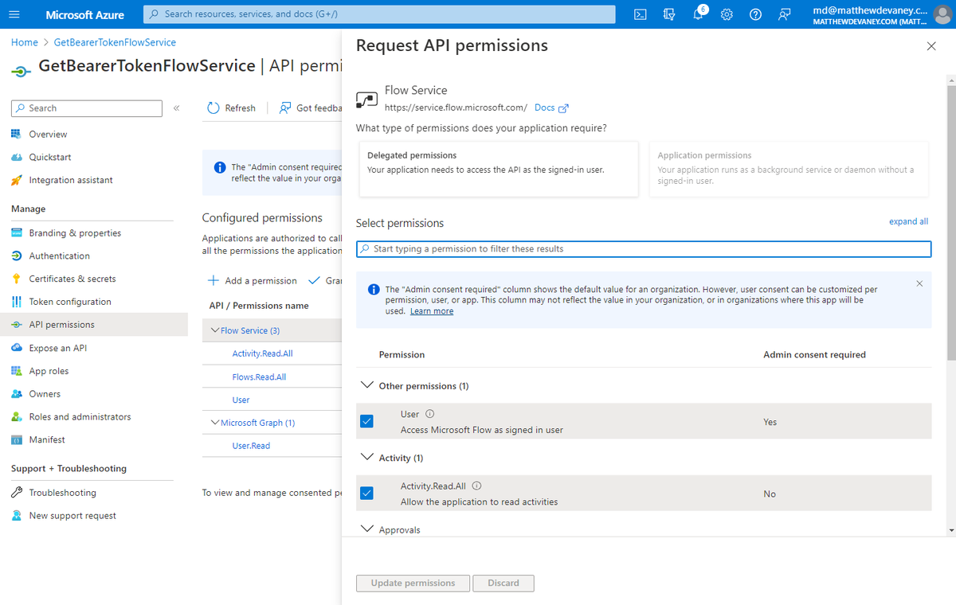This screenshot has width=956, height=605.
Task: Open the portal settings gear
Action: 727,14
